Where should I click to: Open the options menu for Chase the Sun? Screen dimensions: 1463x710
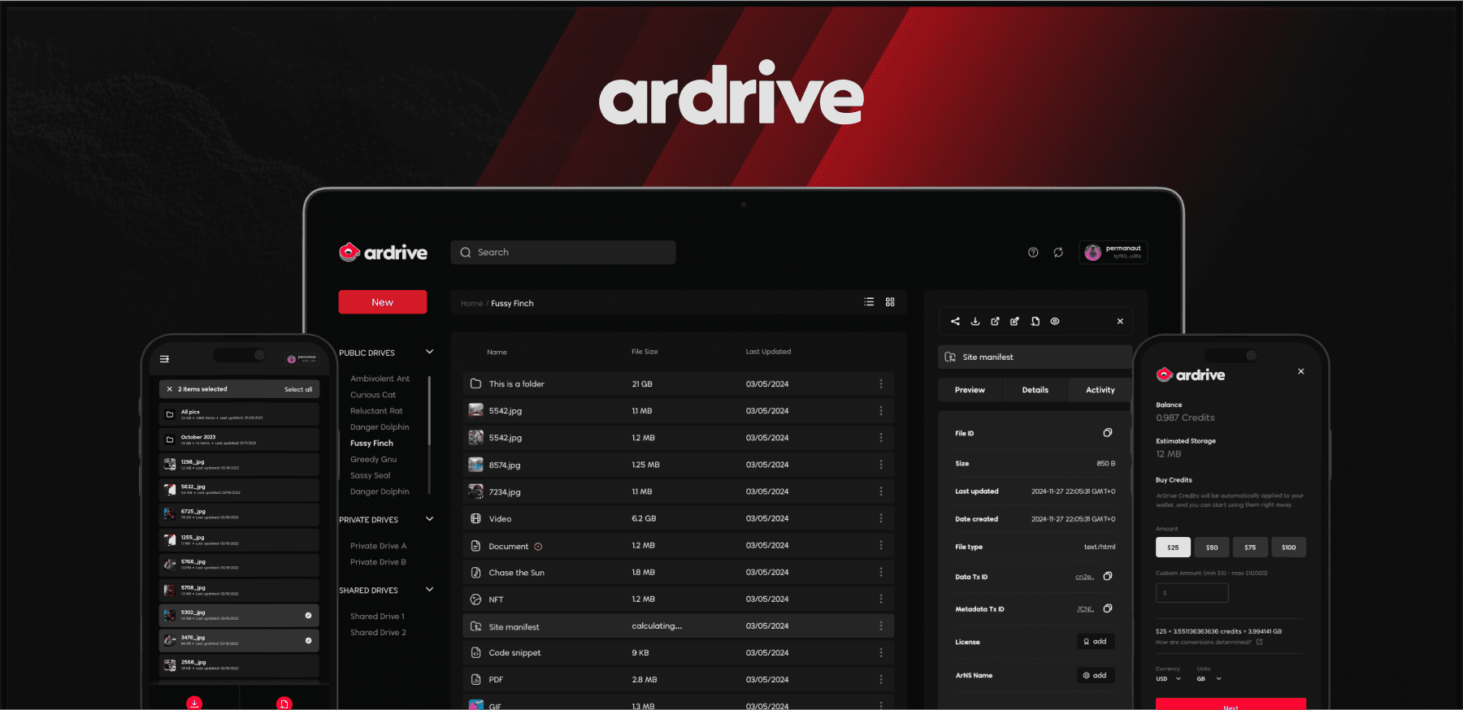coord(880,573)
